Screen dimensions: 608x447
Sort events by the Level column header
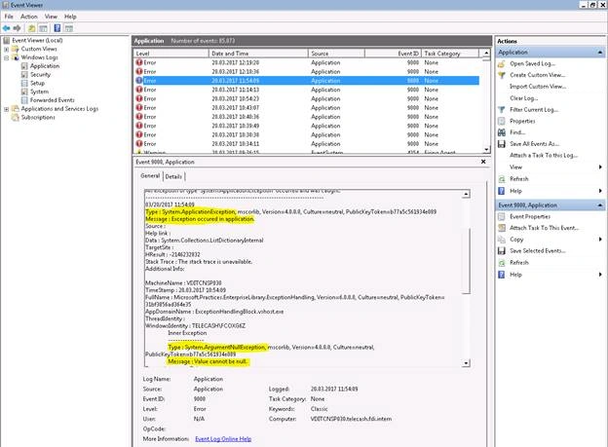[x=171, y=54]
